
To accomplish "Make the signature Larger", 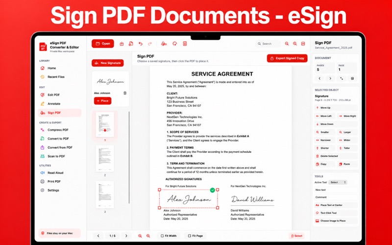I will (347, 132).
